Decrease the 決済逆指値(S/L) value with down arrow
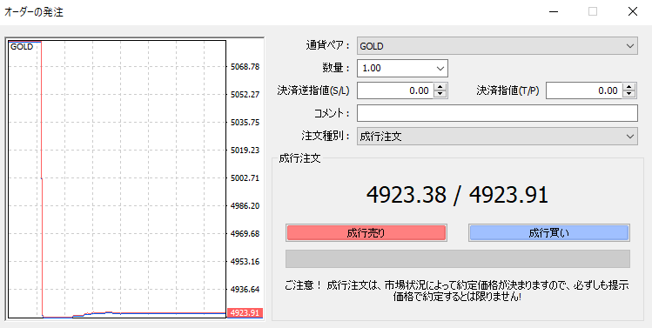This screenshot has width=652, height=328. pyautogui.click(x=440, y=94)
